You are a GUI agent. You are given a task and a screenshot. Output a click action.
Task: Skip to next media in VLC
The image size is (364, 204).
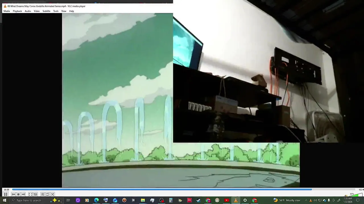coord(23,194)
